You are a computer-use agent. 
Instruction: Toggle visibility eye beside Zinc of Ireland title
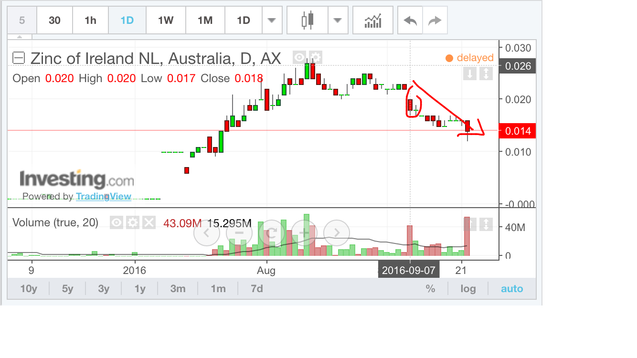point(299,58)
